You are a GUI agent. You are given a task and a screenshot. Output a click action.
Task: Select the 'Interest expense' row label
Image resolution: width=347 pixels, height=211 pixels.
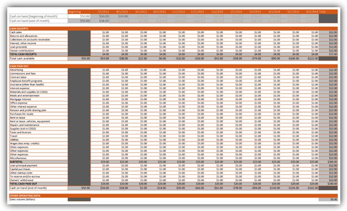click(19, 88)
